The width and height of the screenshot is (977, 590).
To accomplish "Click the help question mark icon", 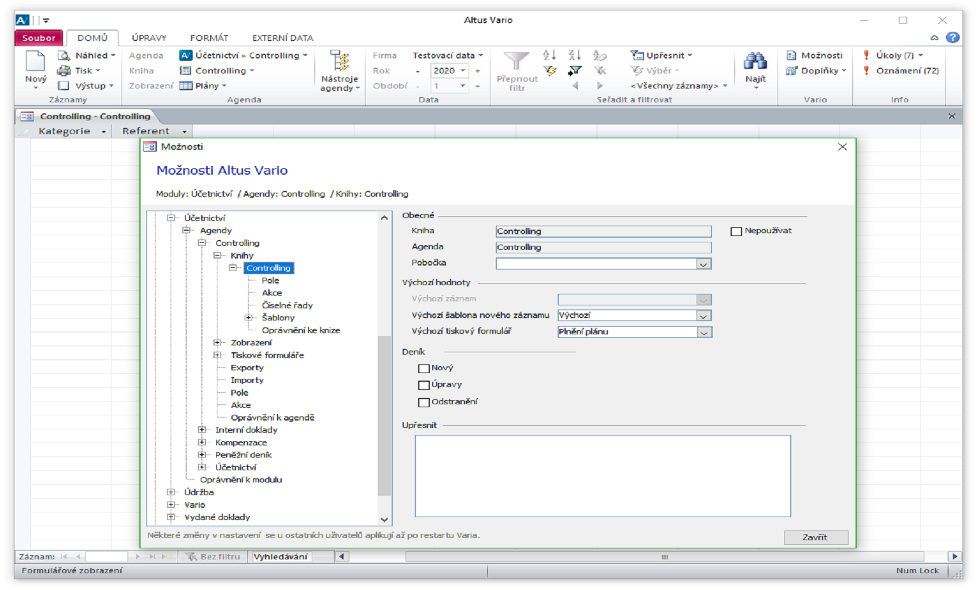I will tap(952, 38).
